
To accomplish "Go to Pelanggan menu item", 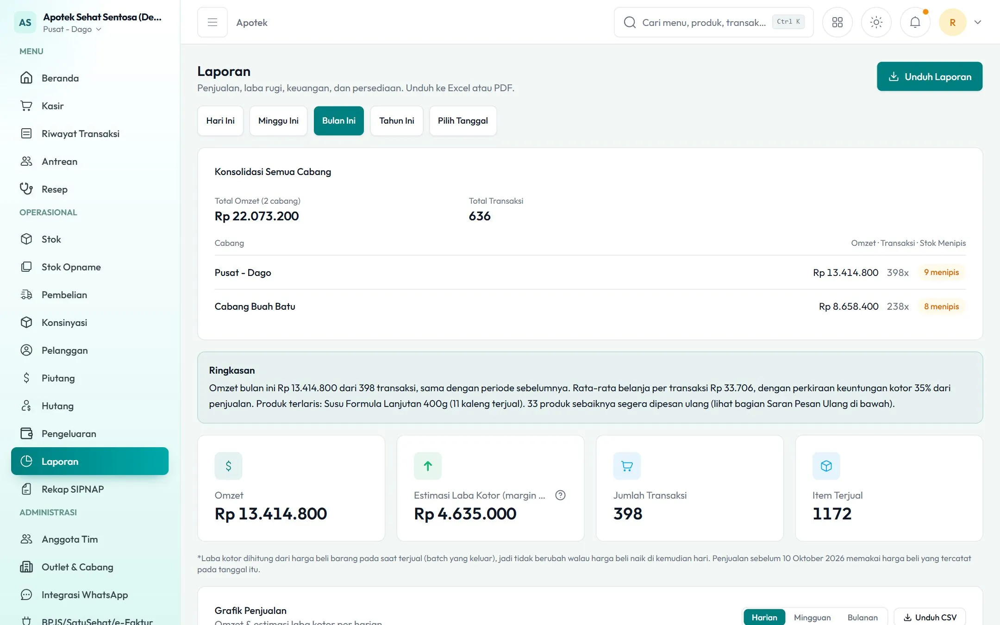I will point(90,350).
